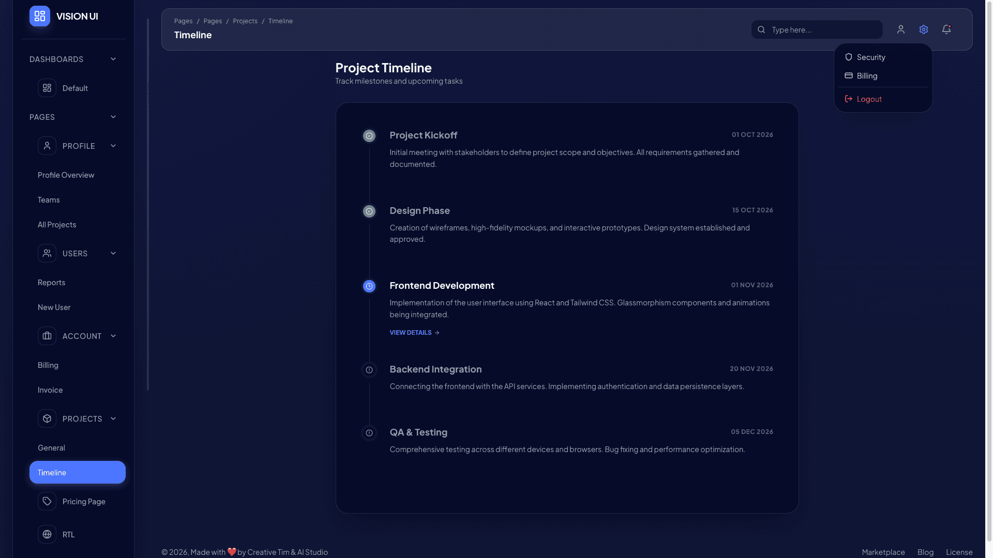Open Billing from the account dropdown menu
This screenshot has width=993, height=558.
[867, 75]
